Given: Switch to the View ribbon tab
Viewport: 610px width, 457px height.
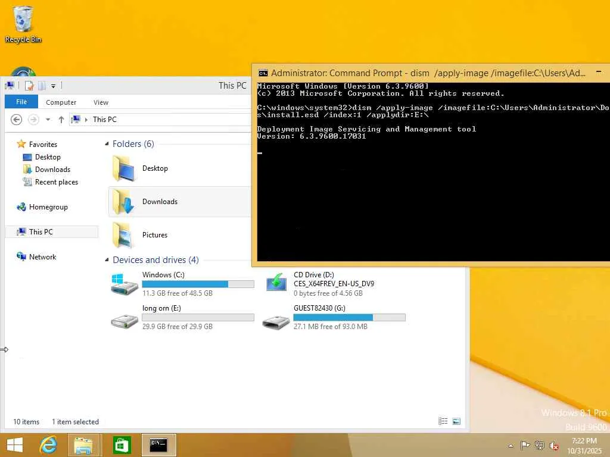Looking at the screenshot, I should 101,102.
